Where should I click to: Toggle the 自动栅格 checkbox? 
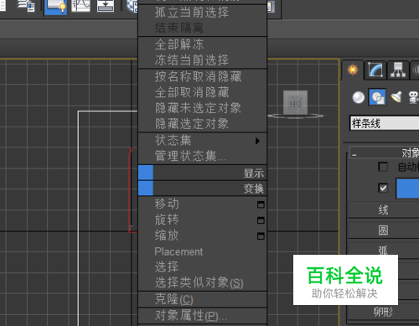(x=383, y=167)
